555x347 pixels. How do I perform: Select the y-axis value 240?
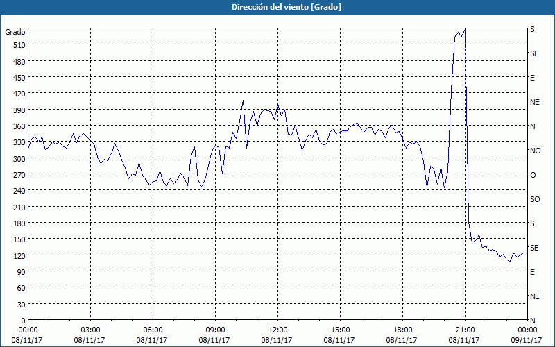click(x=19, y=191)
